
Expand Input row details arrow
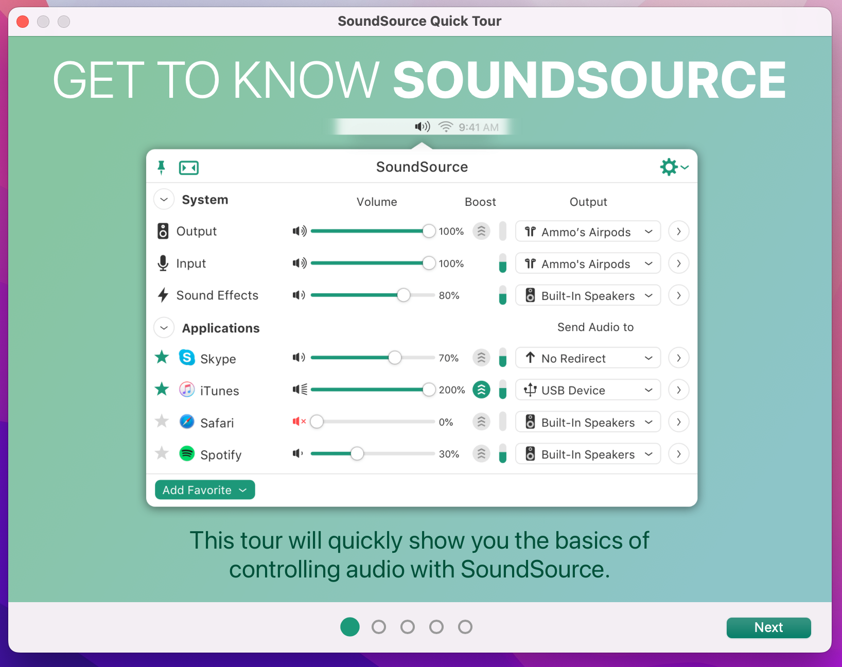click(x=679, y=263)
